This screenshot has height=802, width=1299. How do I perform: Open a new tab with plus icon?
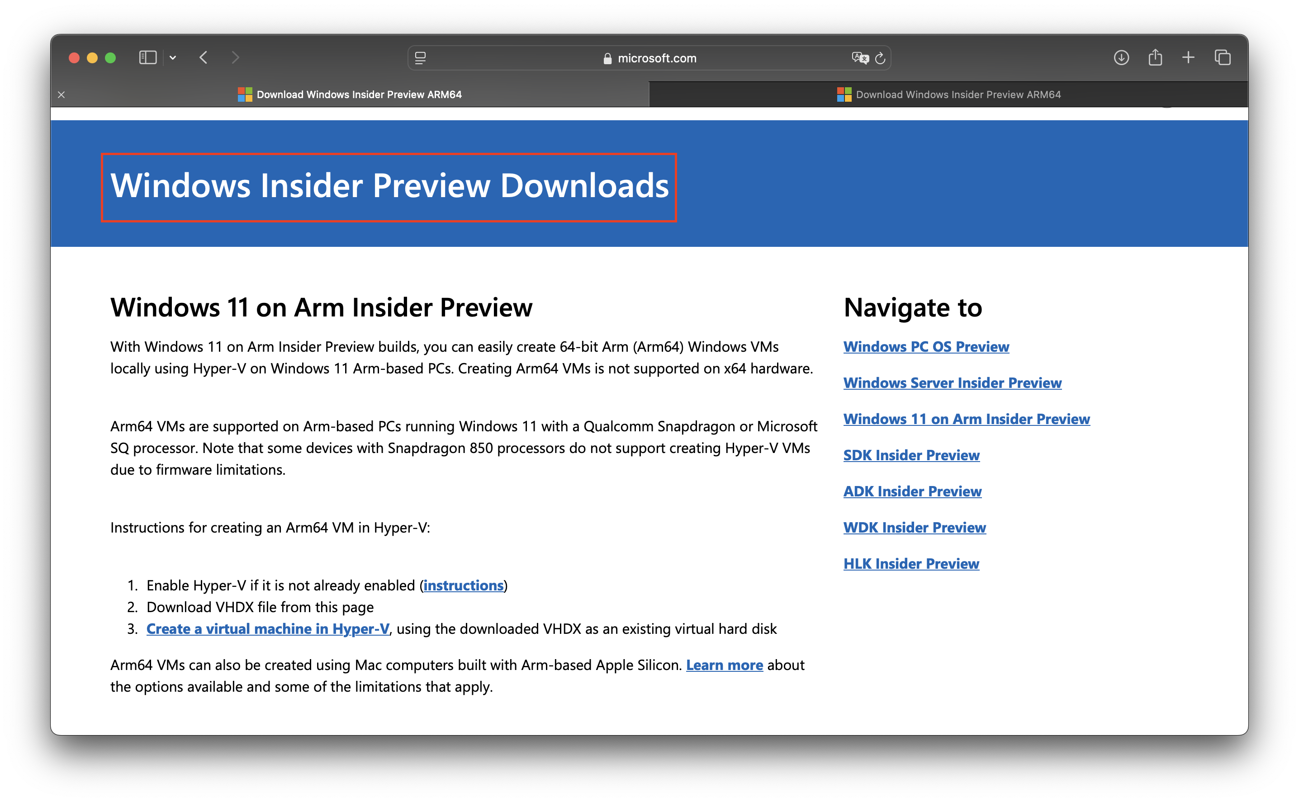click(x=1189, y=57)
